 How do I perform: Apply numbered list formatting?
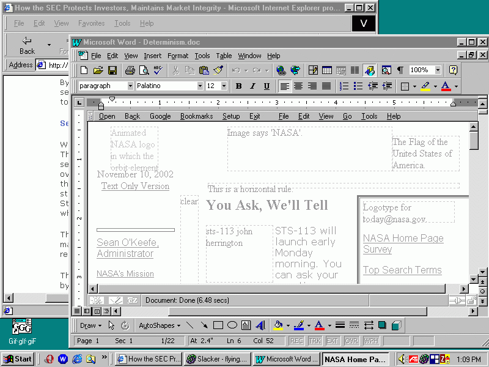point(344,86)
